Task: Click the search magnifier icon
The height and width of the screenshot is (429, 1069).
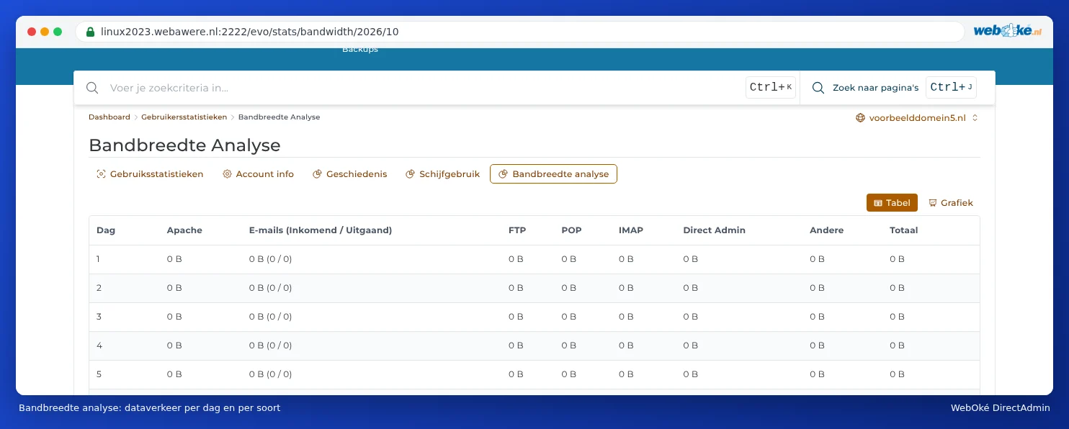Action: (x=92, y=88)
